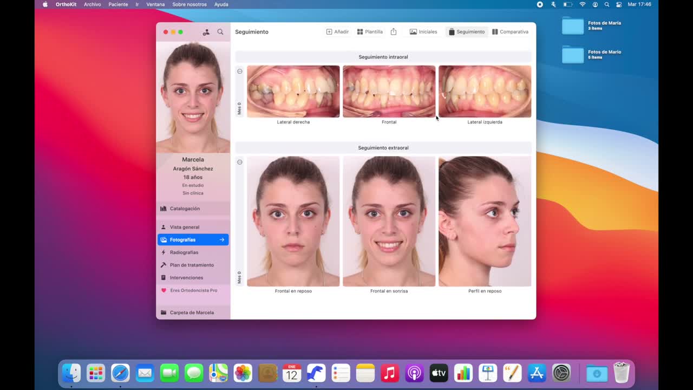The width and height of the screenshot is (693, 390).
Task: Open the Ayuda menu
Action: tap(221, 4)
